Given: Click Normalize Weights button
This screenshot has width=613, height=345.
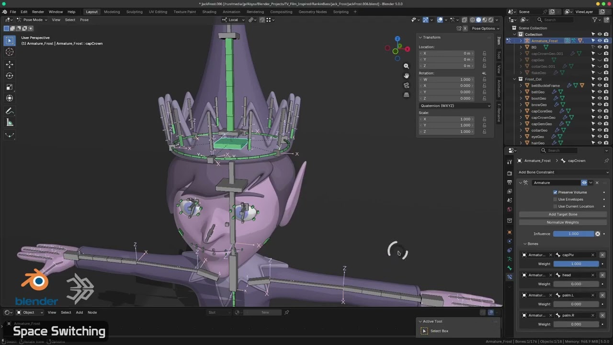Looking at the screenshot, I should coord(563,222).
